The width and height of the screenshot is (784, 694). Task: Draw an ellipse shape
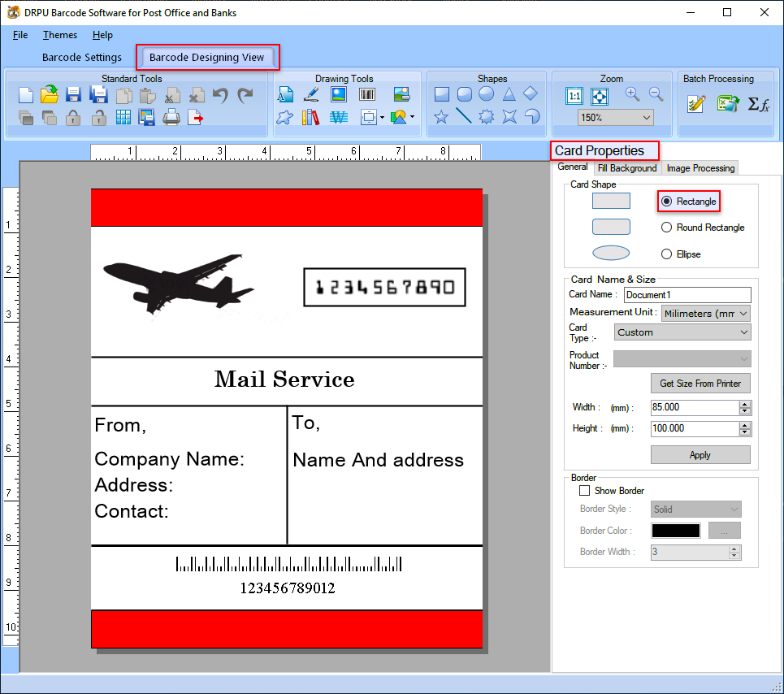point(486,93)
